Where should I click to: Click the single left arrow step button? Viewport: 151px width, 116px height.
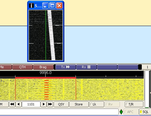click(x=18, y=104)
